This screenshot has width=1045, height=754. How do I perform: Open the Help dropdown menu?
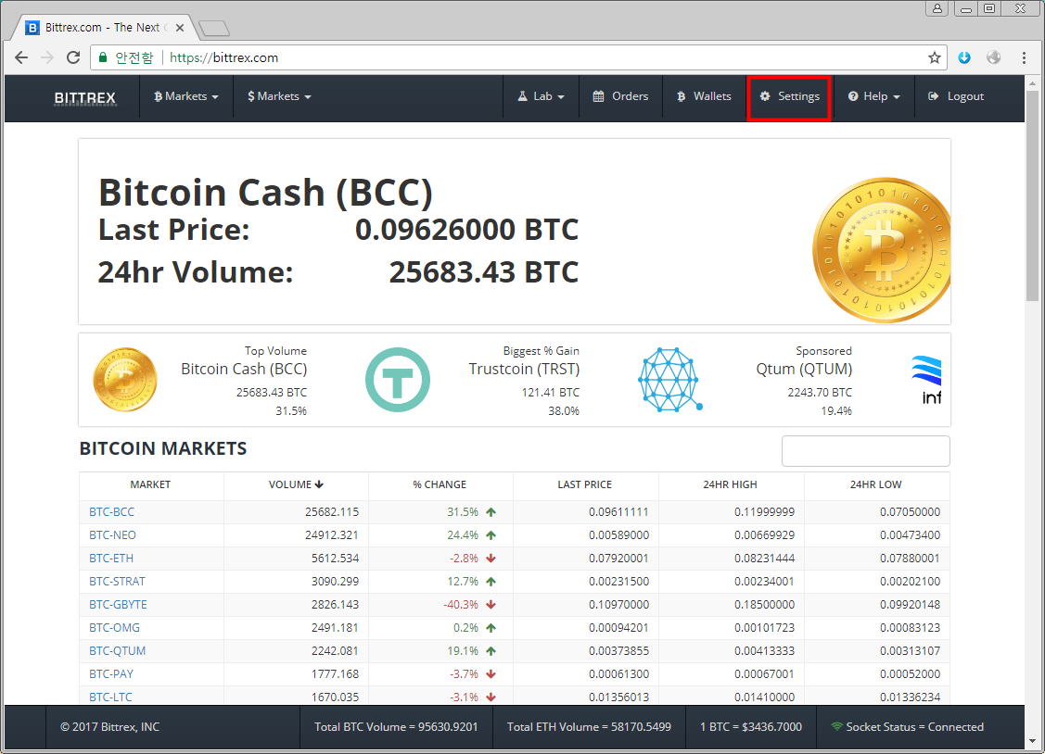point(873,96)
